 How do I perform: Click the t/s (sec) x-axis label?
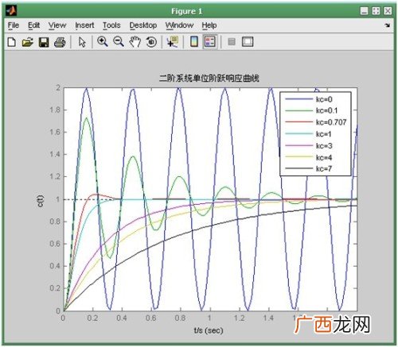pos(209,330)
